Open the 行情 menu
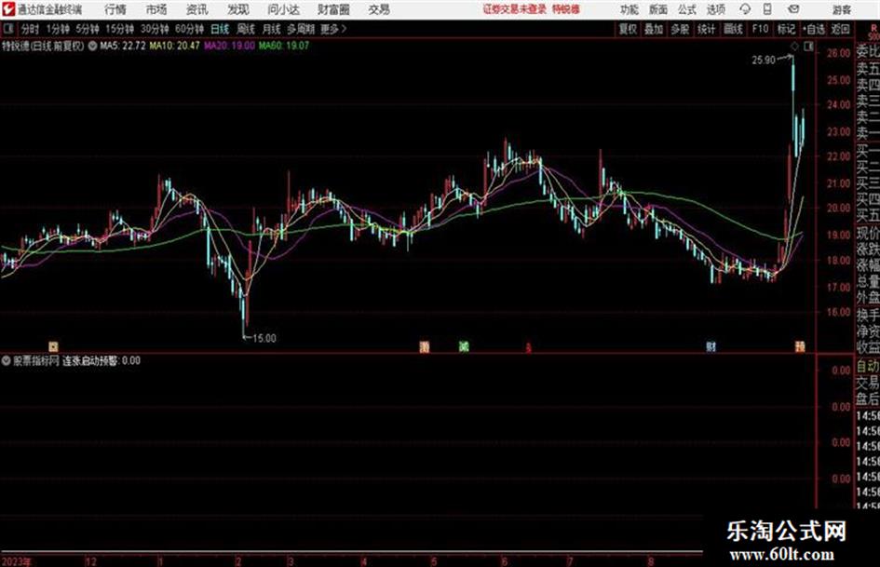Screen dimensions: 880x567 tap(115, 9)
